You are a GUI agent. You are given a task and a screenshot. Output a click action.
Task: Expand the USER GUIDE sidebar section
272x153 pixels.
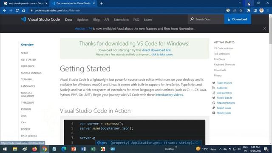(28, 66)
